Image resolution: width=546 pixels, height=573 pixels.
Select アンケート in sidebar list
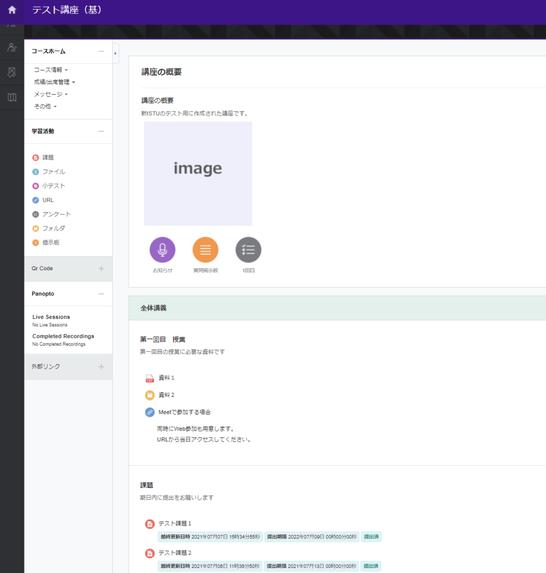(x=56, y=214)
